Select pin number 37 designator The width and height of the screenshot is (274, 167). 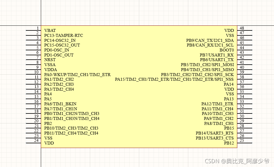pyautogui.click(x=242, y=82)
